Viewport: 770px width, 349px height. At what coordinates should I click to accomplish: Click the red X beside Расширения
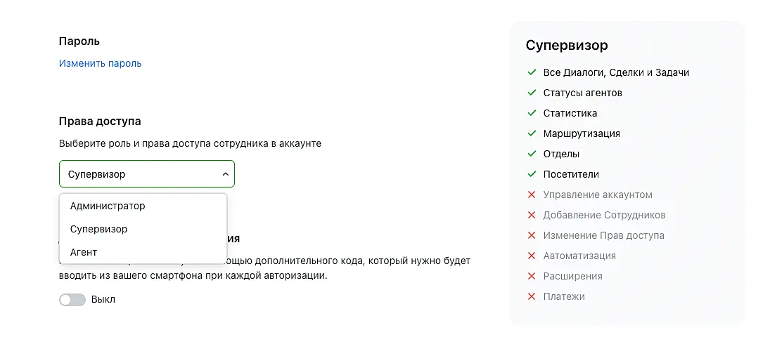pyautogui.click(x=532, y=276)
